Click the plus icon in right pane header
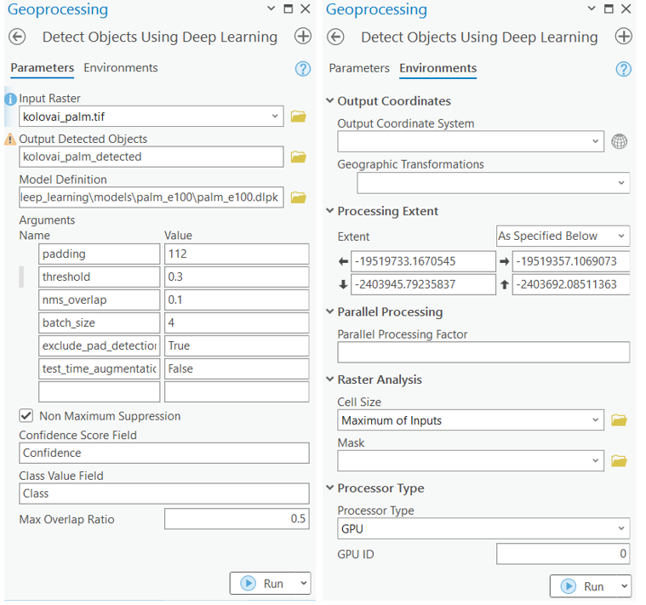646x605 pixels. pos(623,37)
